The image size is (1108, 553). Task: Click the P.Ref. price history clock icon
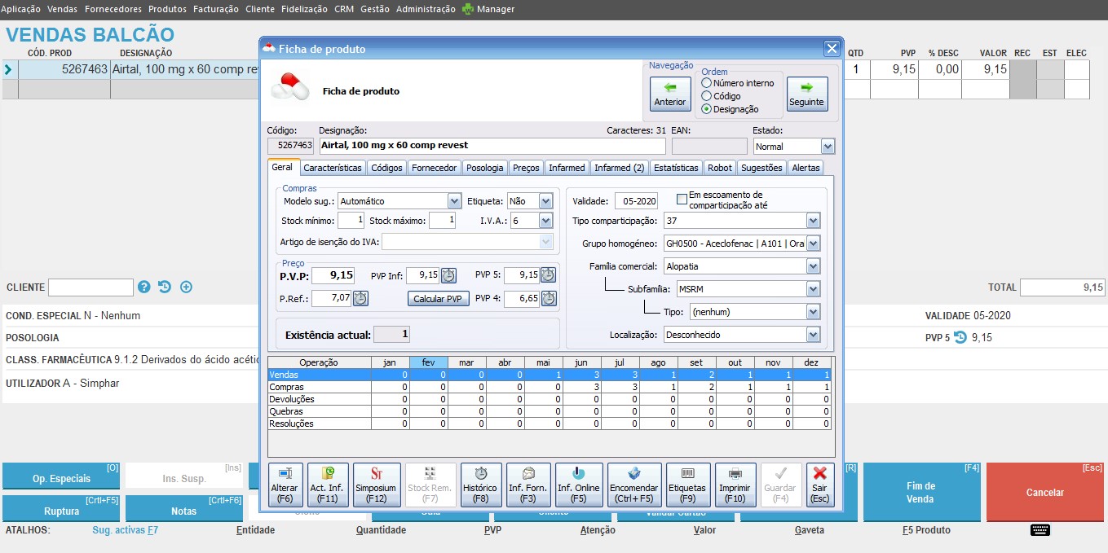pos(360,299)
